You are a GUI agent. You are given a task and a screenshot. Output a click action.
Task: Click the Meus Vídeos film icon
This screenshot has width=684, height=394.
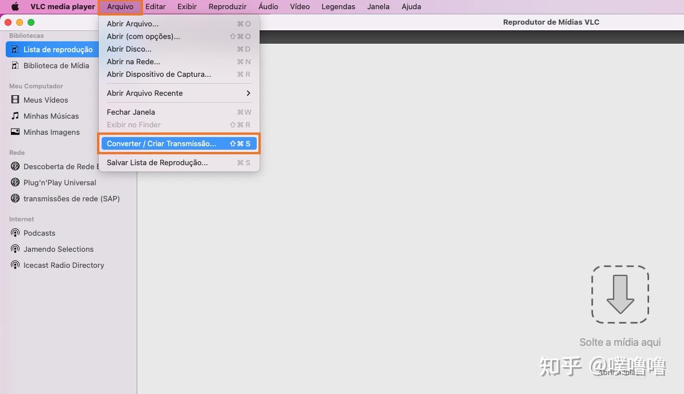(15, 99)
